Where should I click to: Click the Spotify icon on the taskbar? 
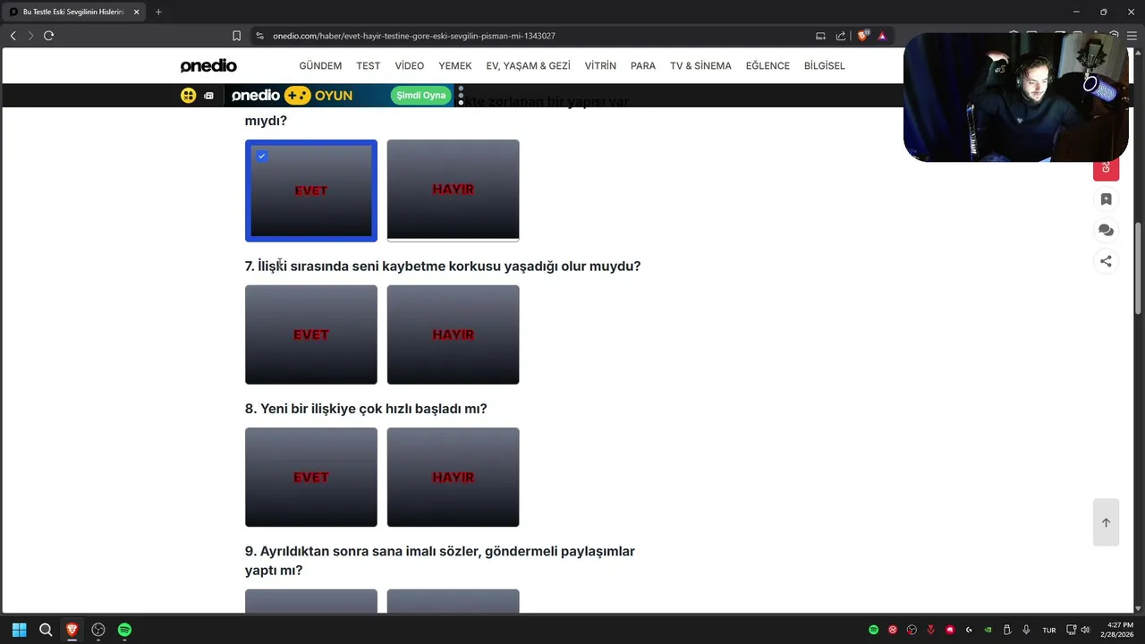(x=124, y=630)
